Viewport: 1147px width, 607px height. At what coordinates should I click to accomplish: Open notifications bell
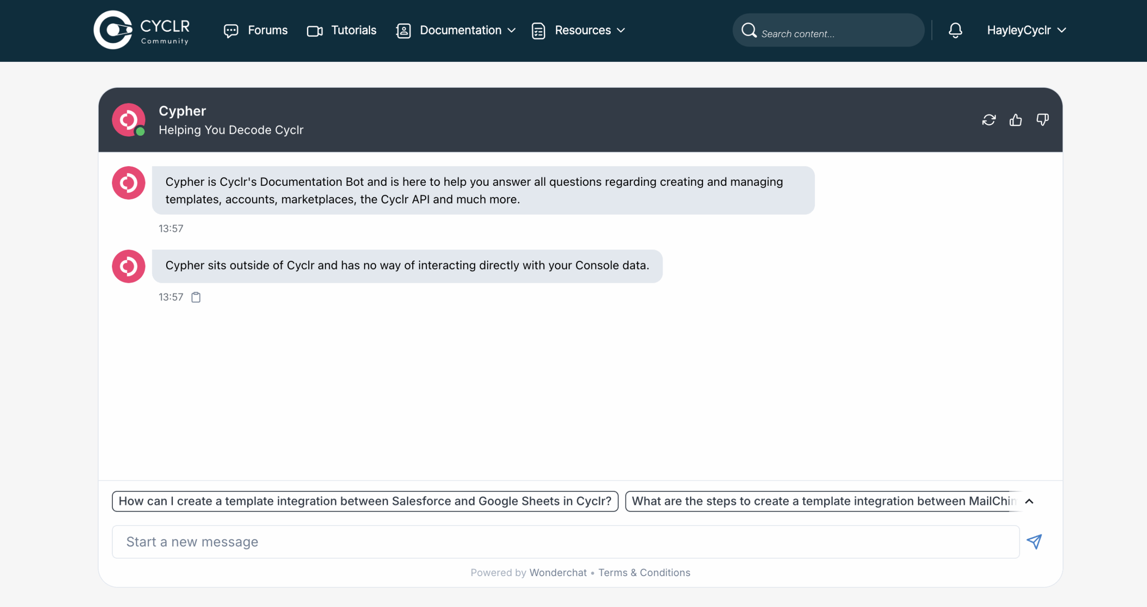955,30
